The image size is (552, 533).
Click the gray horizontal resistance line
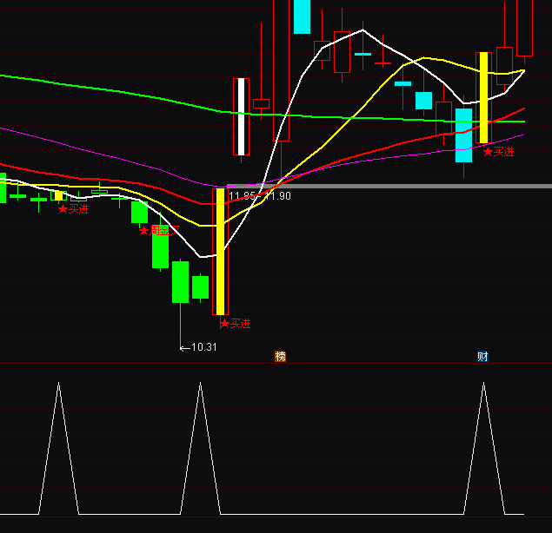click(x=391, y=186)
